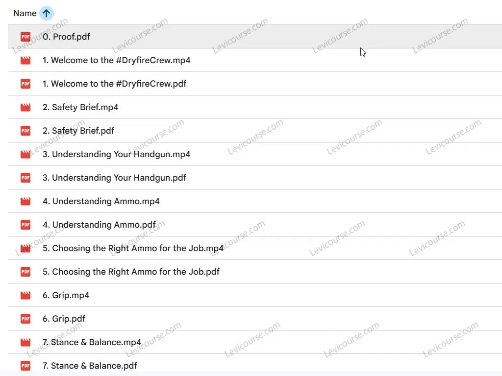Viewport: 502px width, 376px height.
Task: Open 2. Safety Brief.mp4 video file
Action: click(x=80, y=107)
